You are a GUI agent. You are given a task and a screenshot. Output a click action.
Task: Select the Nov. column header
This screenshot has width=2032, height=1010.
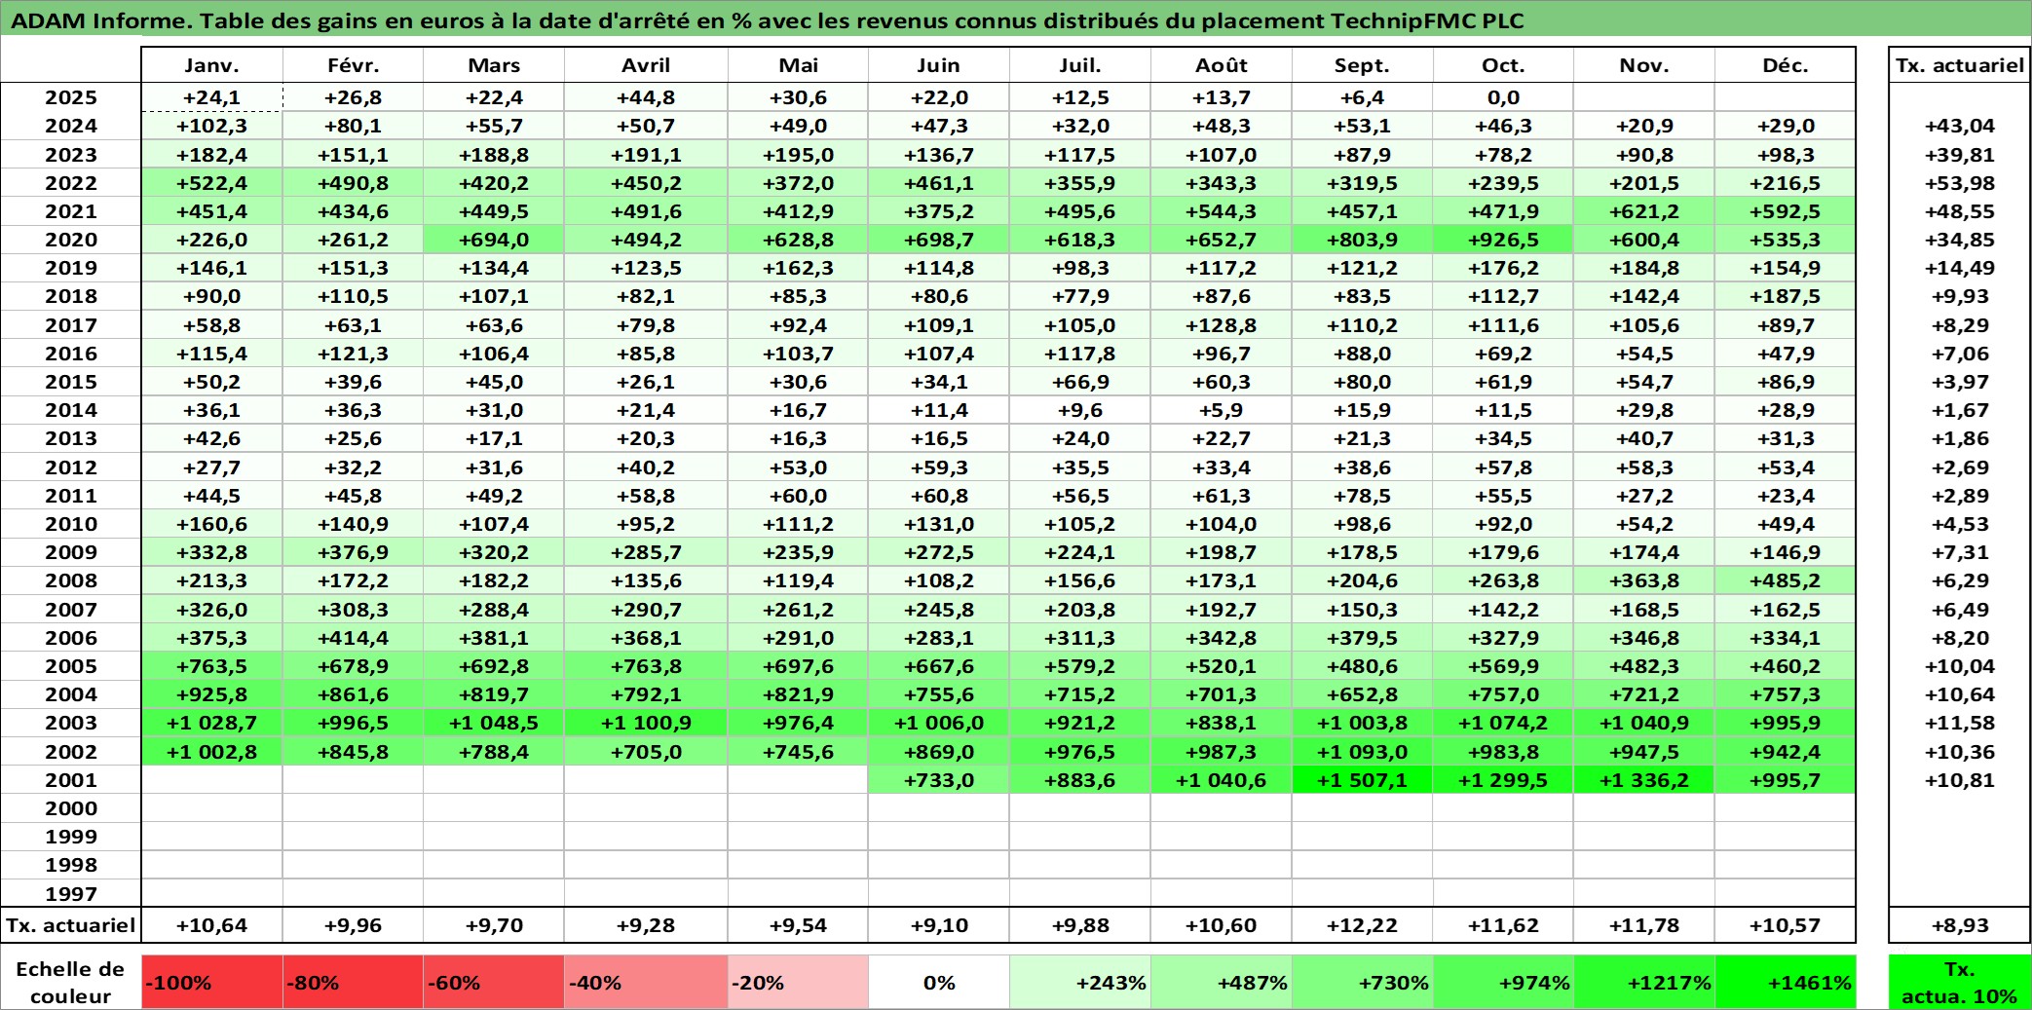[x=1644, y=65]
